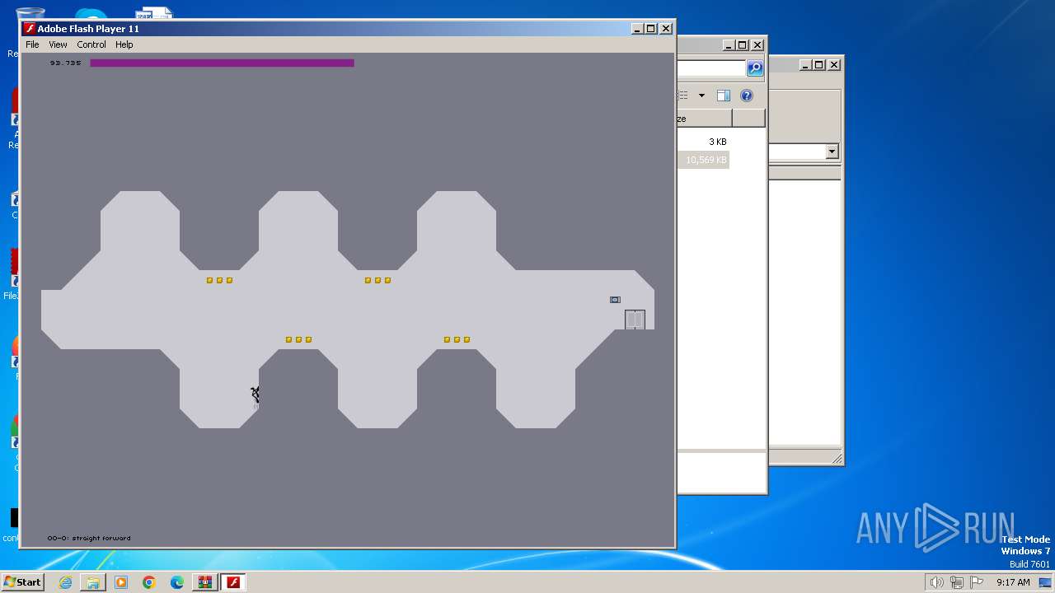Toggle the preview pane in the Explorer window
Viewport: 1055px width, 593px height.
(x=723, y=96)
